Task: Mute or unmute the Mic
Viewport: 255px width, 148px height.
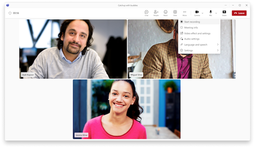Action: tap(211, 13)
